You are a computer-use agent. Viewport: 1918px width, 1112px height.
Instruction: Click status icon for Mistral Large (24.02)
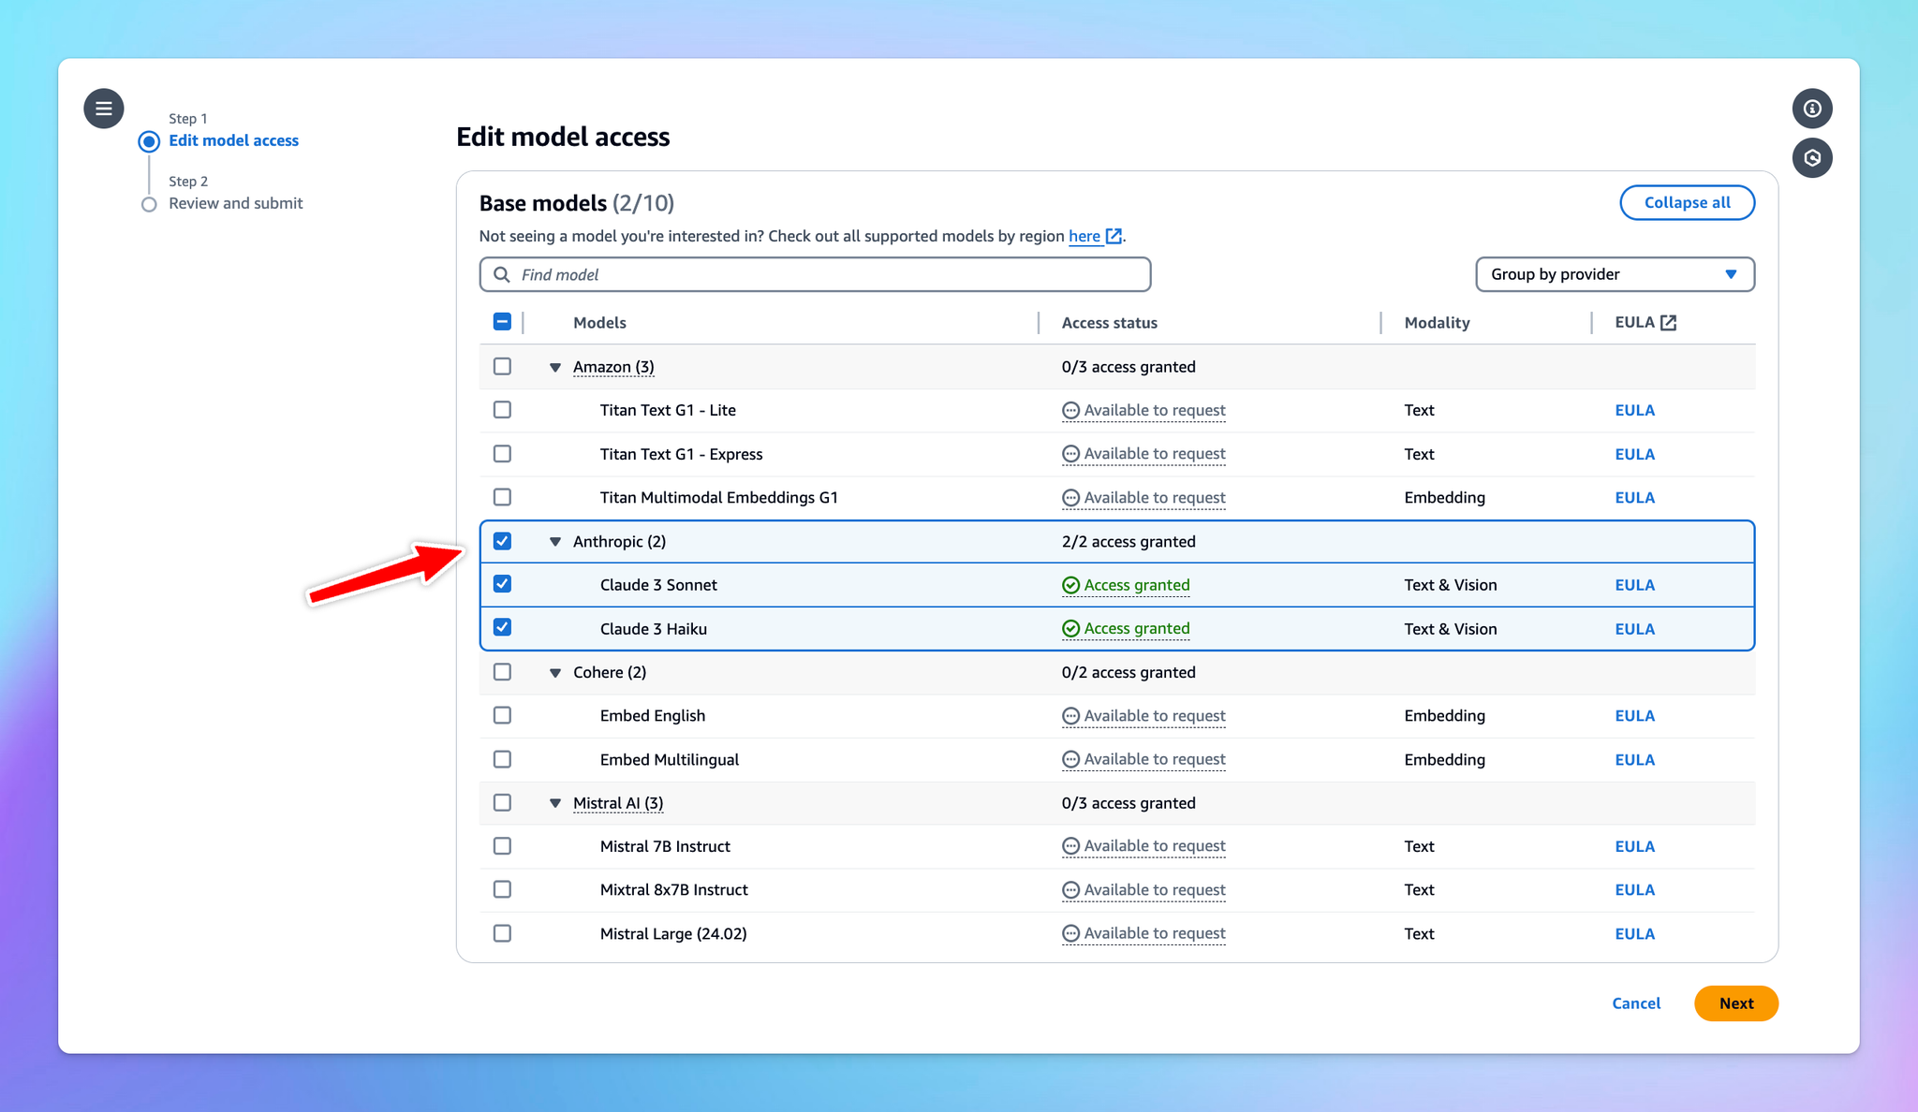click(1070, 933)
